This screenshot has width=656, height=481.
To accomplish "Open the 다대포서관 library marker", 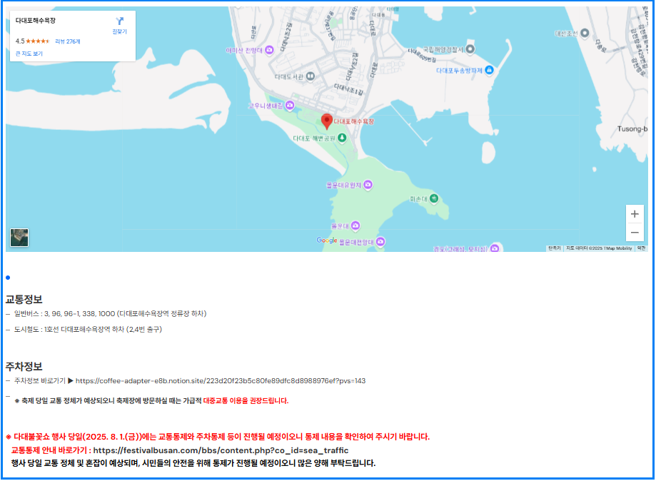I will 312,76.
